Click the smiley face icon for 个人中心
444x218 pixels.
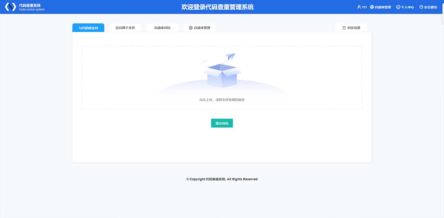pyautogui.click(x=398, y=7)
